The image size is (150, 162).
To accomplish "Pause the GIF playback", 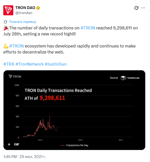I will (9, 144).
